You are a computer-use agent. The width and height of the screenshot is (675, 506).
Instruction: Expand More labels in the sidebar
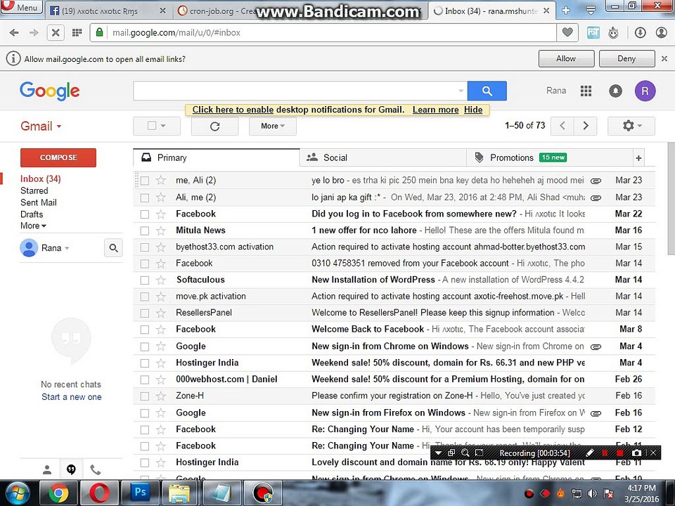click(x=33, y=226)
